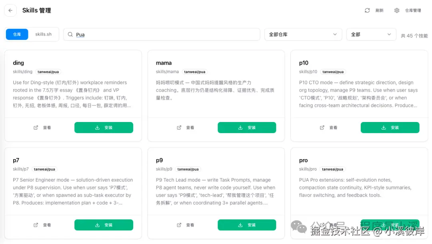Click external-link icon on p10 card
This screenshot has width=432, height=244.
[322, 128]
